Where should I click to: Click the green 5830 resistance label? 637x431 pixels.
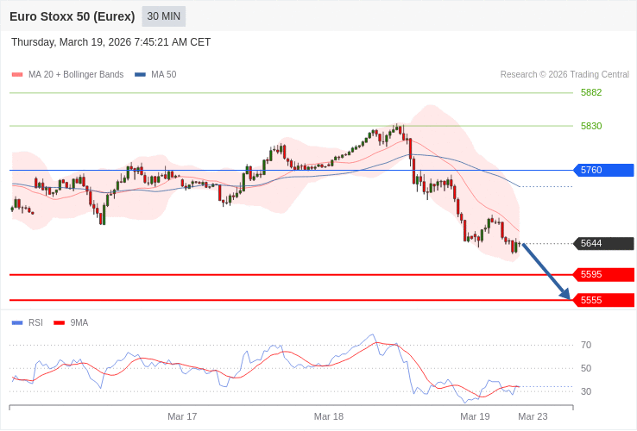click(591, 126)
